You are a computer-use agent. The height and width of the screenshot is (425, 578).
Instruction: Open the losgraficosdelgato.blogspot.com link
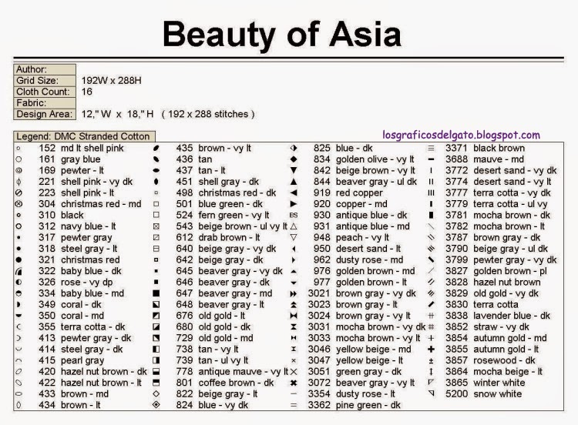point(461,136)
